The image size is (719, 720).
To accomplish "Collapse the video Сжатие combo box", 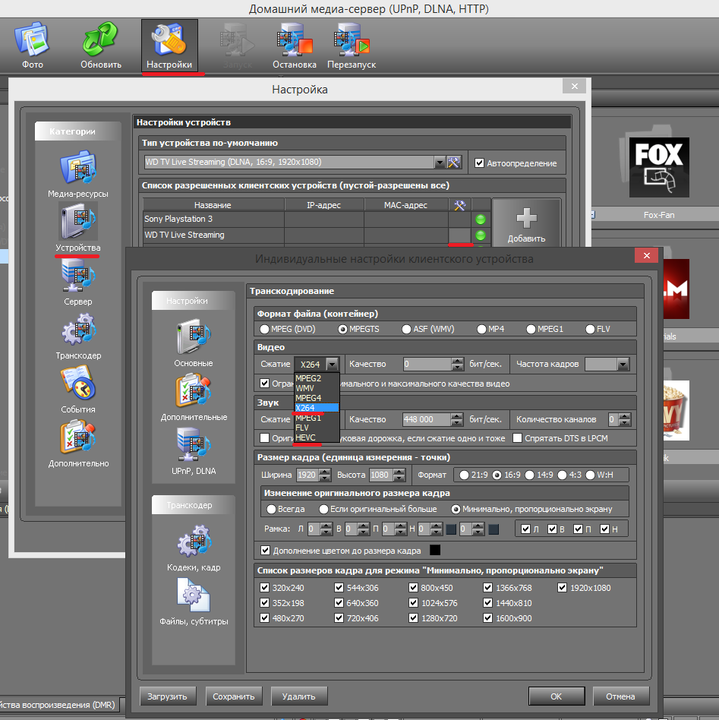I will click(332, 365).
